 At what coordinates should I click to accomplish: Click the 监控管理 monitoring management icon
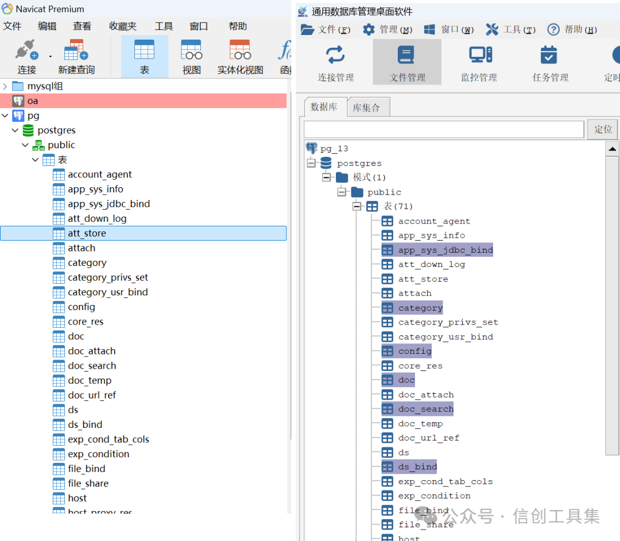(x=480, y=55)
